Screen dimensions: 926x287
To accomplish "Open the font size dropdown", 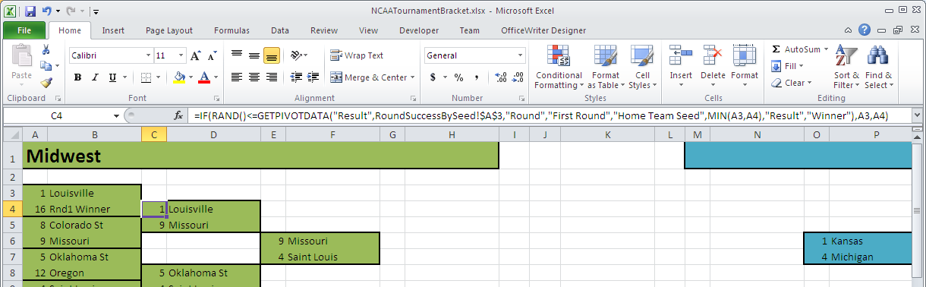I will point(180,55).
